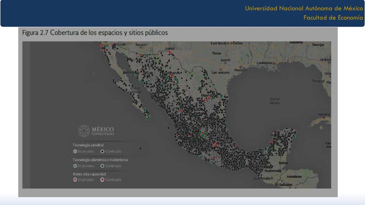This screenshot has width=365, height=205.
Task: Click the Georgia state label
Action: click(x=318, y=44)
